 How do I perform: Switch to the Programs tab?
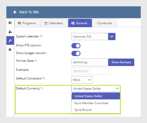pyautogui.click(x=28, y=23)
